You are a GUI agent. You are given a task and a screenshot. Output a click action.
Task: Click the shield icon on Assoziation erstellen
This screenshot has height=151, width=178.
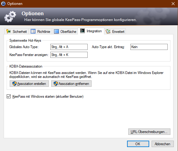(15, 84)
